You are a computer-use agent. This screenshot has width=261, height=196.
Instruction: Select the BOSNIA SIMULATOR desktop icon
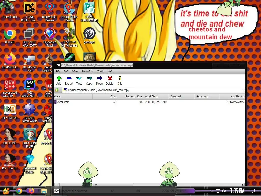[x=30, y=113]
